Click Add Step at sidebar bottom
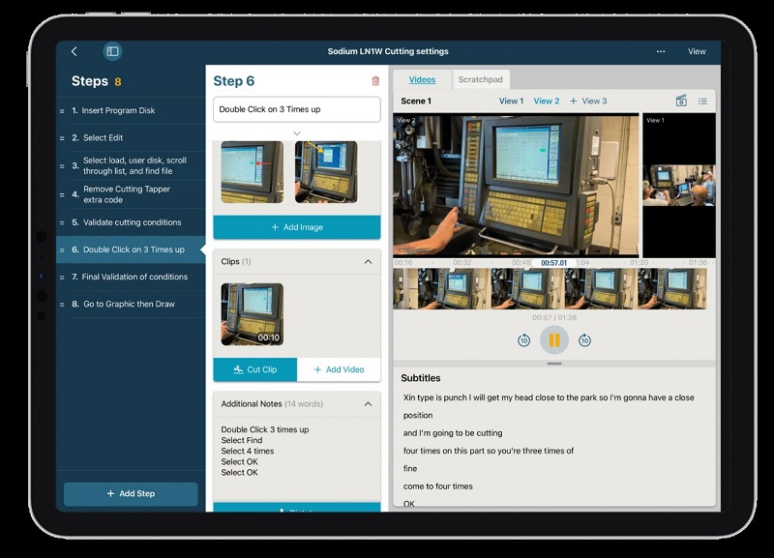This screenshot has height=558, width=774. 131,493
